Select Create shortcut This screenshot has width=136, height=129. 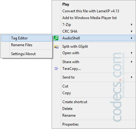point(94,102)
